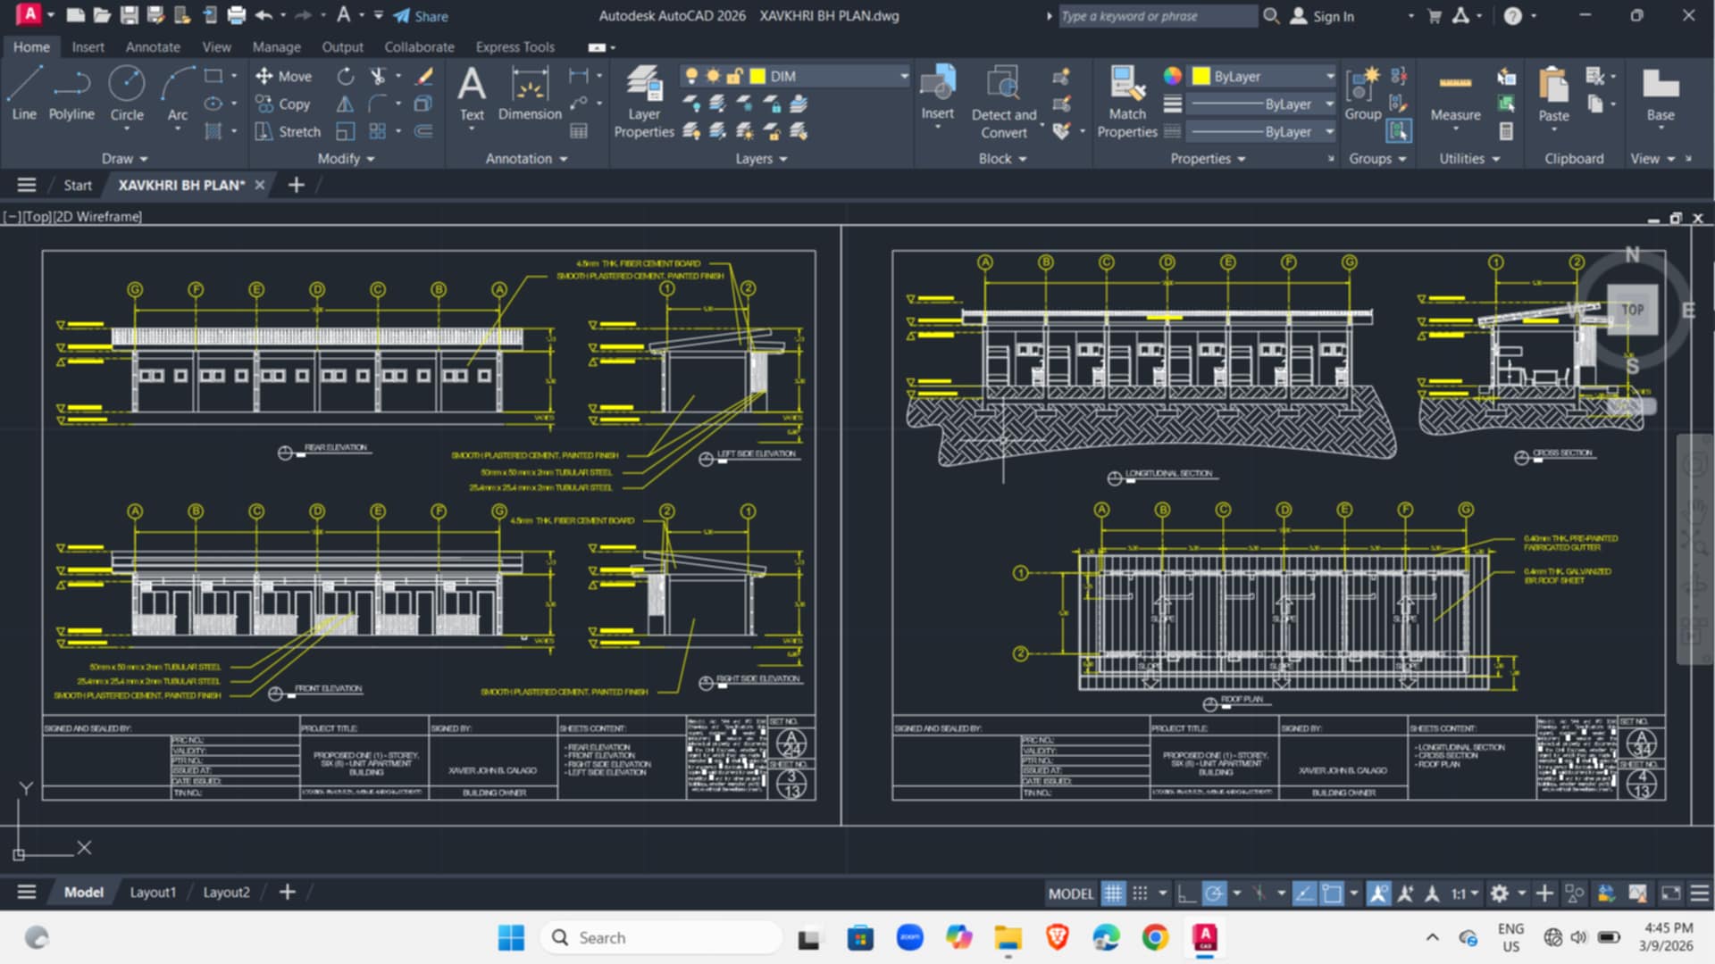Toggle drawing grid display in status bar

pyautogui.click(x=1113, y=893)
